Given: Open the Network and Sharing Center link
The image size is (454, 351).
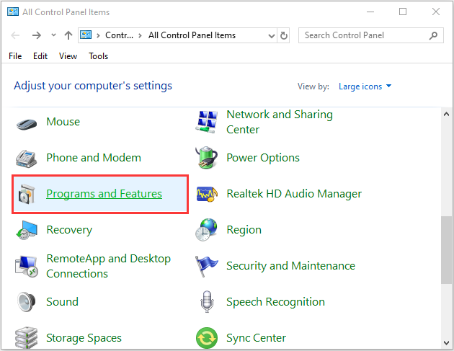Looking at the screenshot, I should pos(280,122).
